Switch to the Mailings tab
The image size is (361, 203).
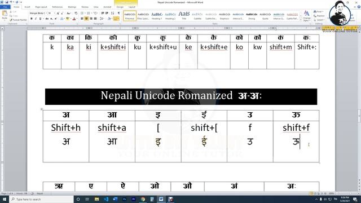(72, 7)
